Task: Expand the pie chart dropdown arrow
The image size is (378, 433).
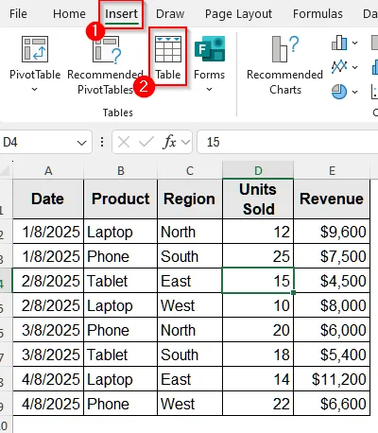Action: coord(354,92)
